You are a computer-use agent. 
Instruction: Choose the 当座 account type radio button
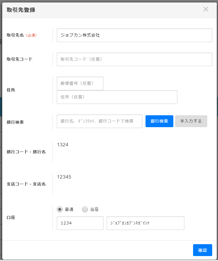[x=85, y=209]
